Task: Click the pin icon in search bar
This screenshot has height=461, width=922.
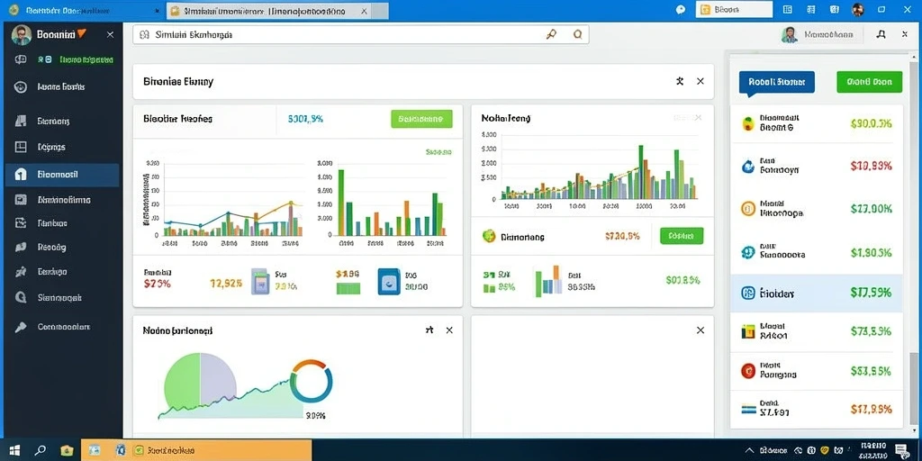Action: 551,35
